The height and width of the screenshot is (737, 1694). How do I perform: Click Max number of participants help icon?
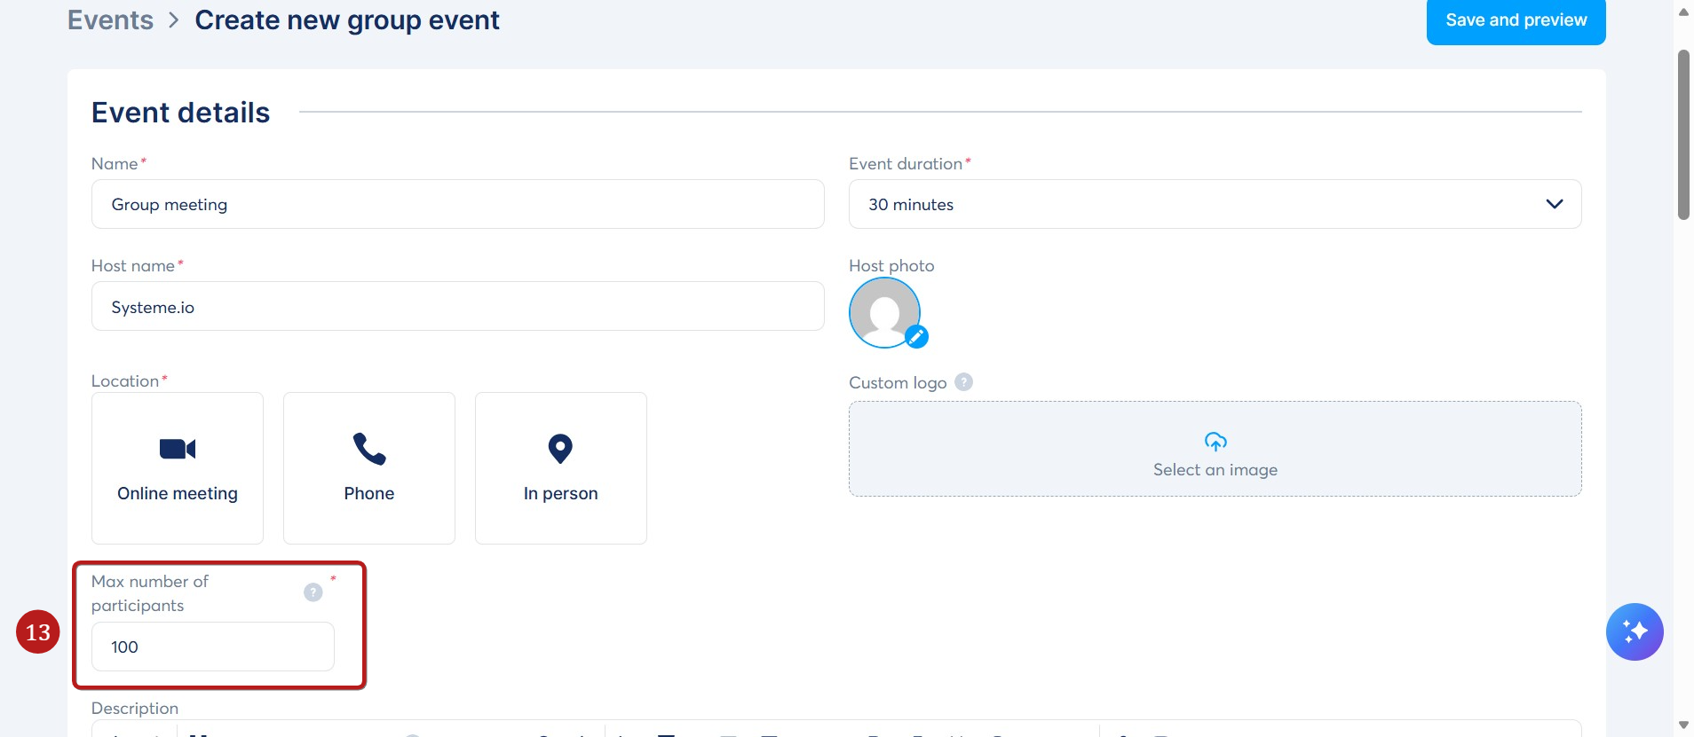313,592
